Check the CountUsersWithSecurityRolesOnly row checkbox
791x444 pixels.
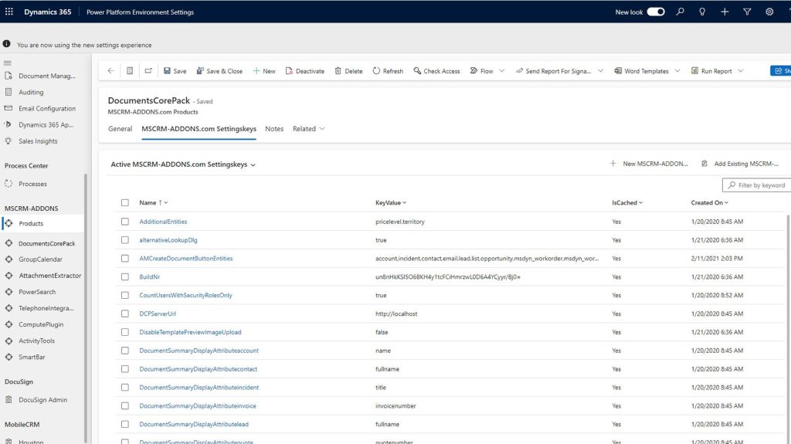(124, 295)
